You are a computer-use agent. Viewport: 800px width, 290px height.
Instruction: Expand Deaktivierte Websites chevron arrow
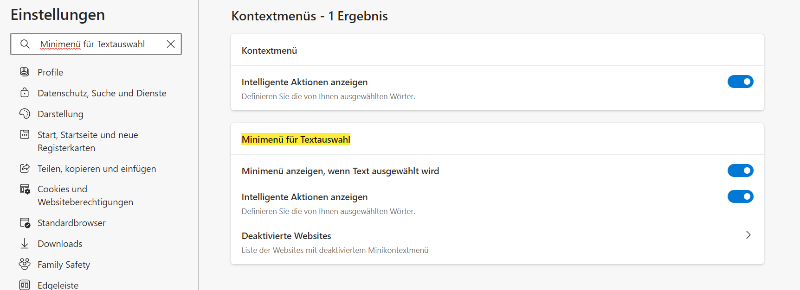(748, 235)
